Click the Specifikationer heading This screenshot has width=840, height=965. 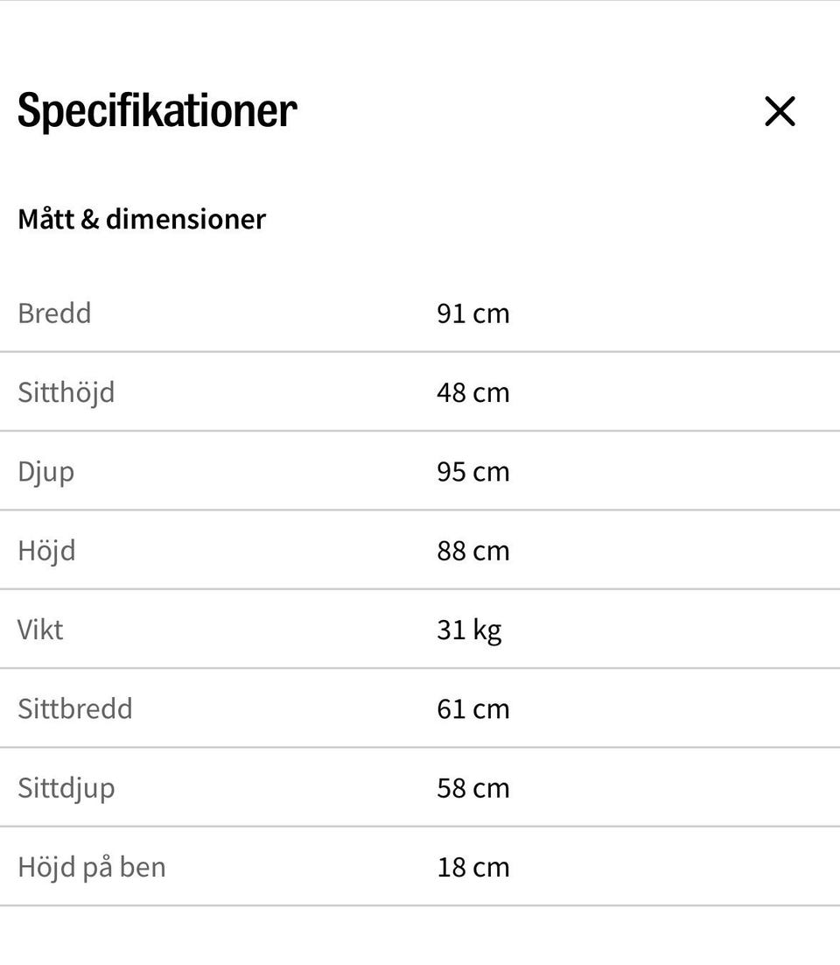[157, 111]
